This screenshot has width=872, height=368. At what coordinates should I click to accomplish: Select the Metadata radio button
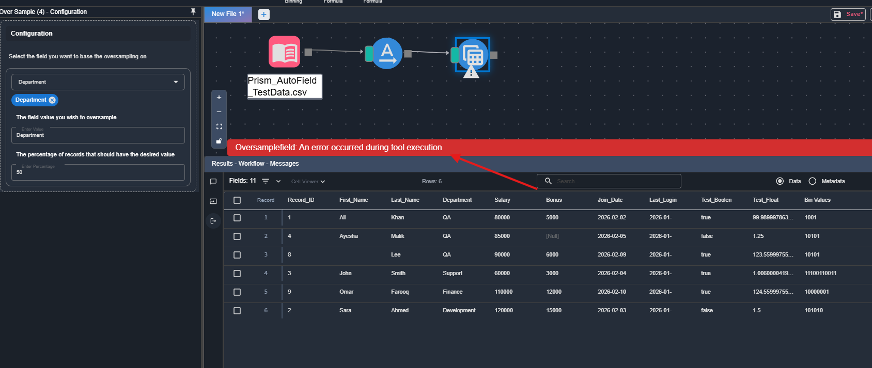[812, 181]
